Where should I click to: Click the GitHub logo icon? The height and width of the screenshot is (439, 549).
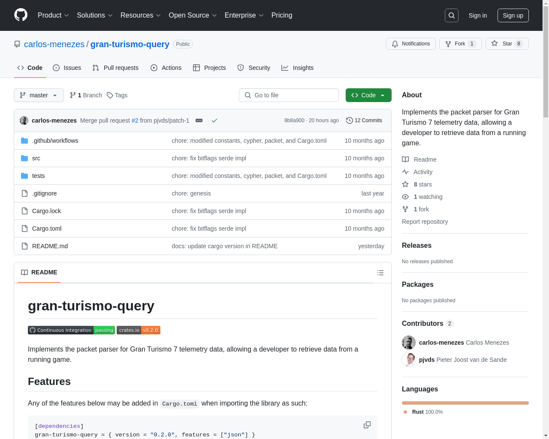coord(21,15)
